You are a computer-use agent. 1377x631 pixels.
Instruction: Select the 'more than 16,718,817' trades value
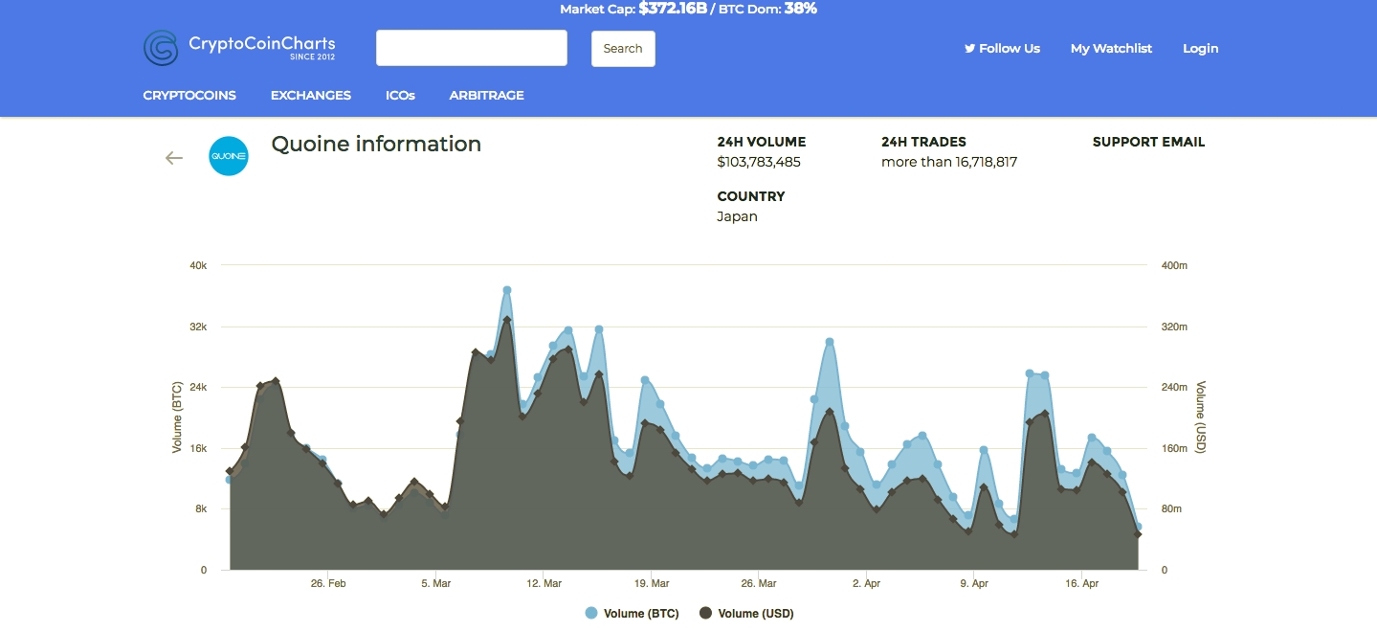click(x=949, y=162)
